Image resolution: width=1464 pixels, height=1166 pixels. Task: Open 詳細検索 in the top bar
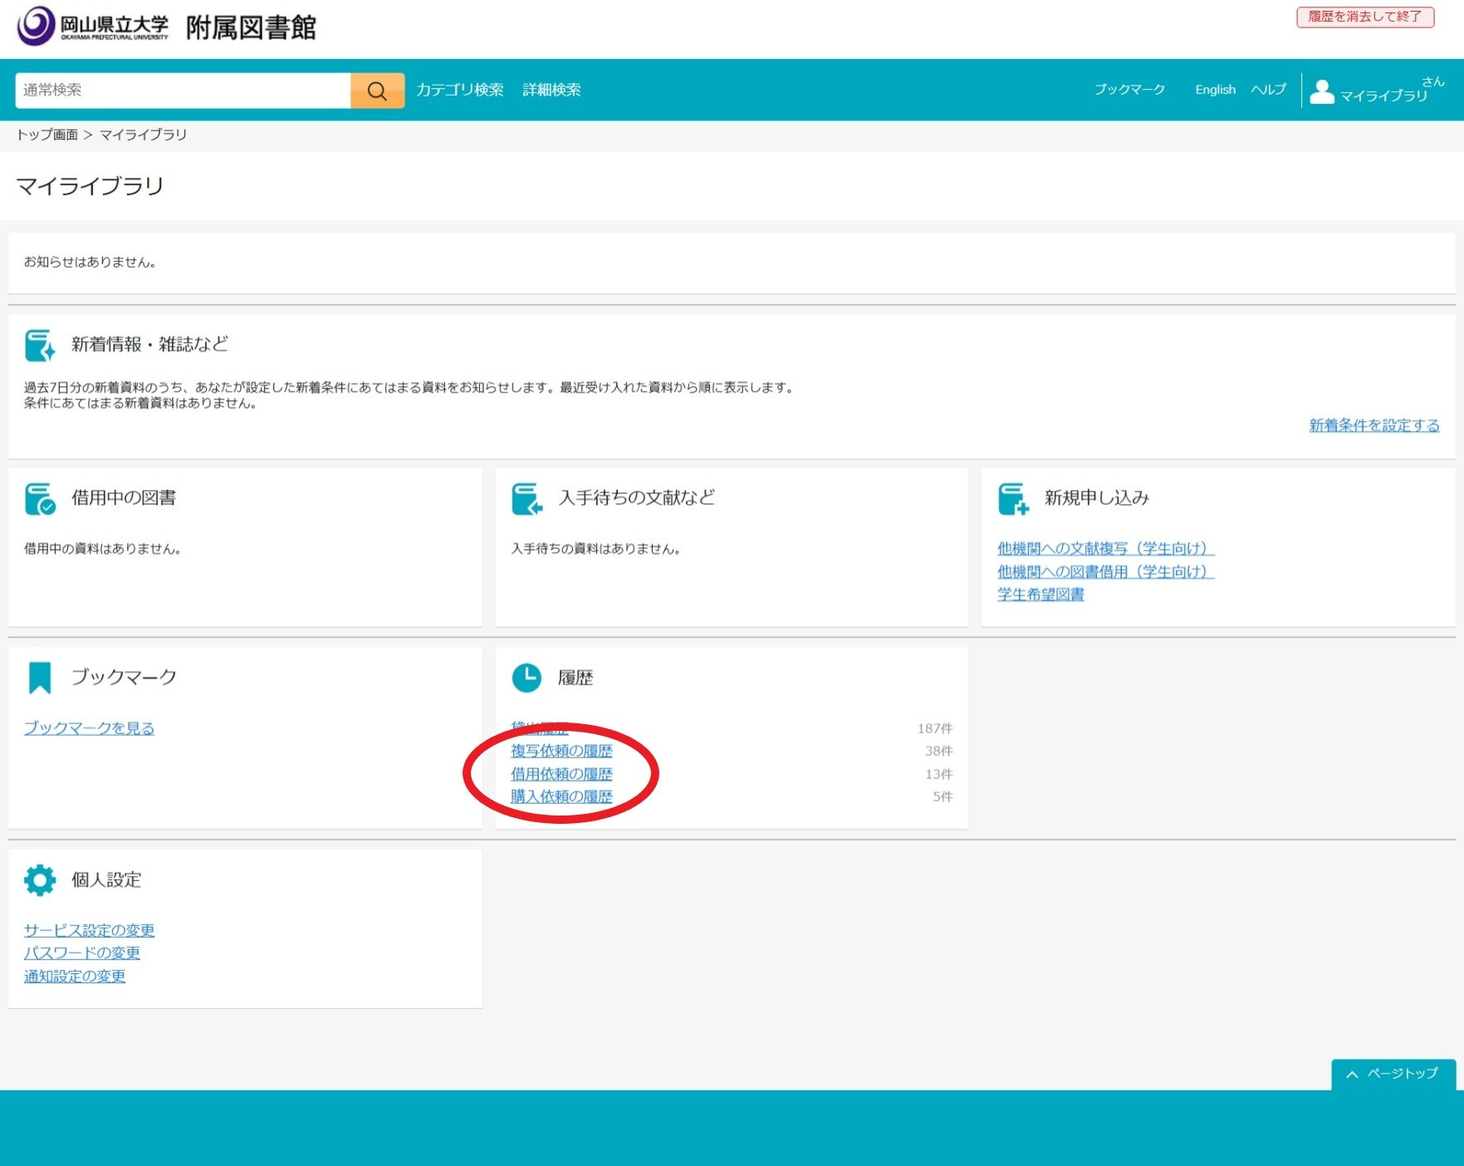click(551, 90)
